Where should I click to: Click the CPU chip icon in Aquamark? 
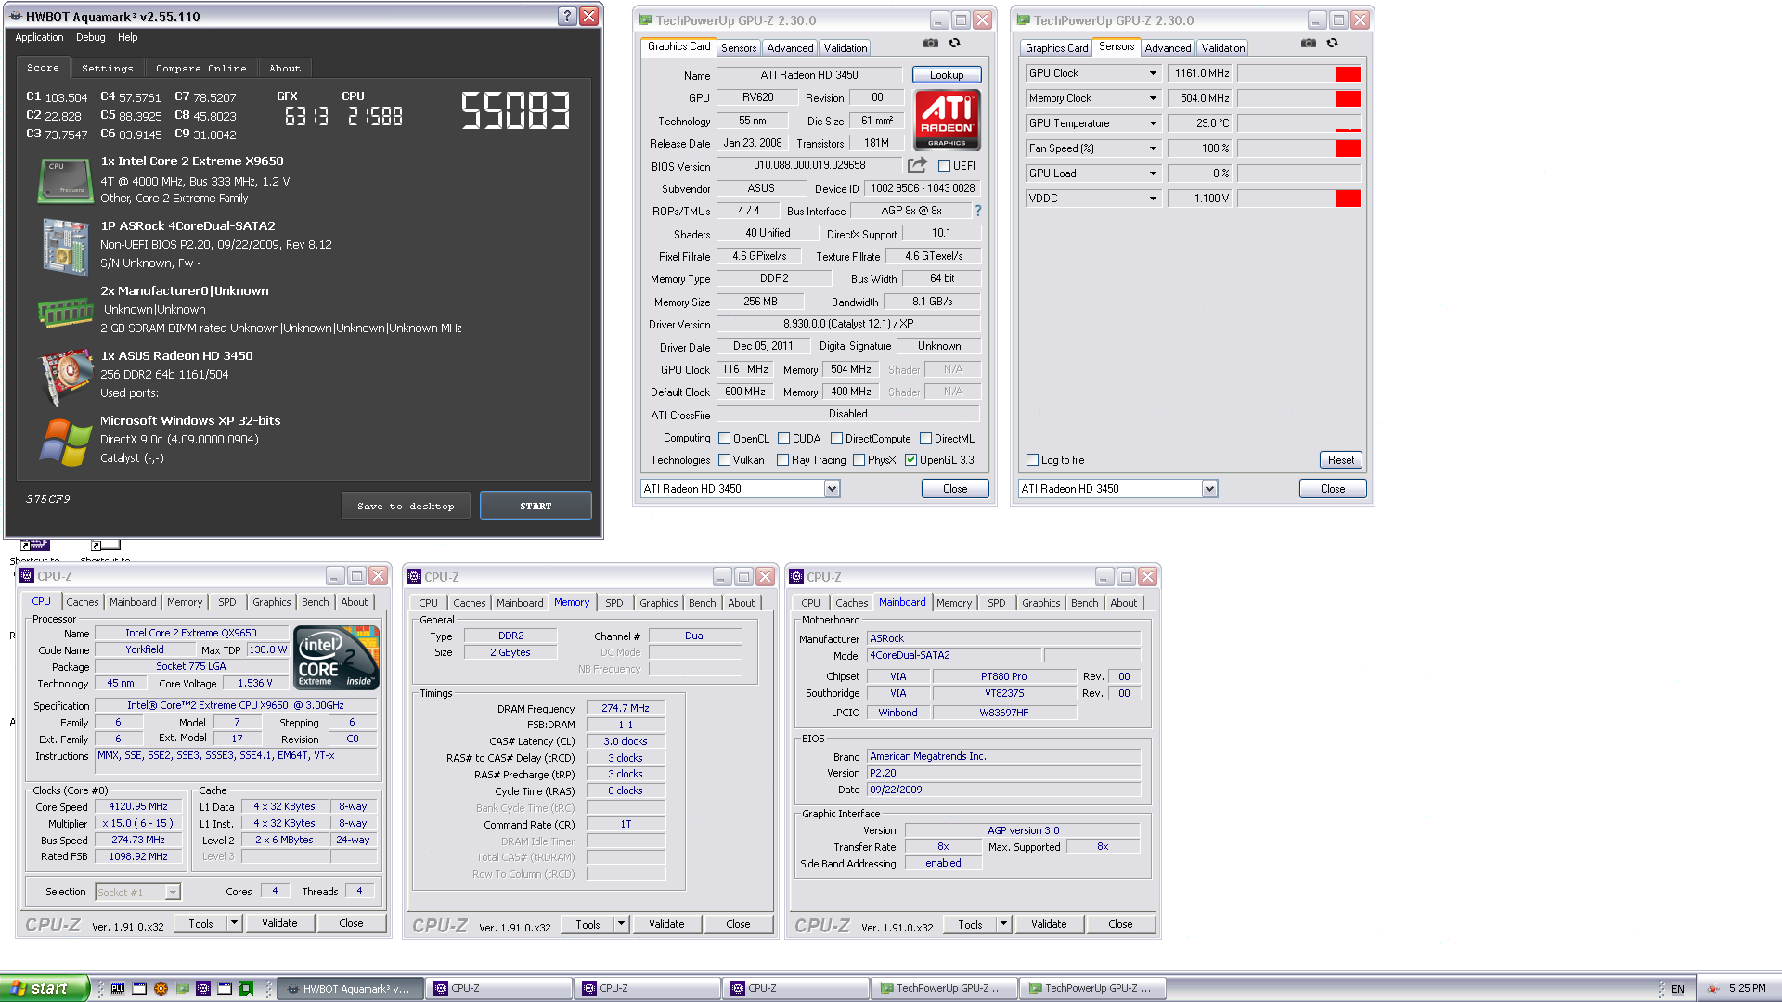tap(65, 180)
